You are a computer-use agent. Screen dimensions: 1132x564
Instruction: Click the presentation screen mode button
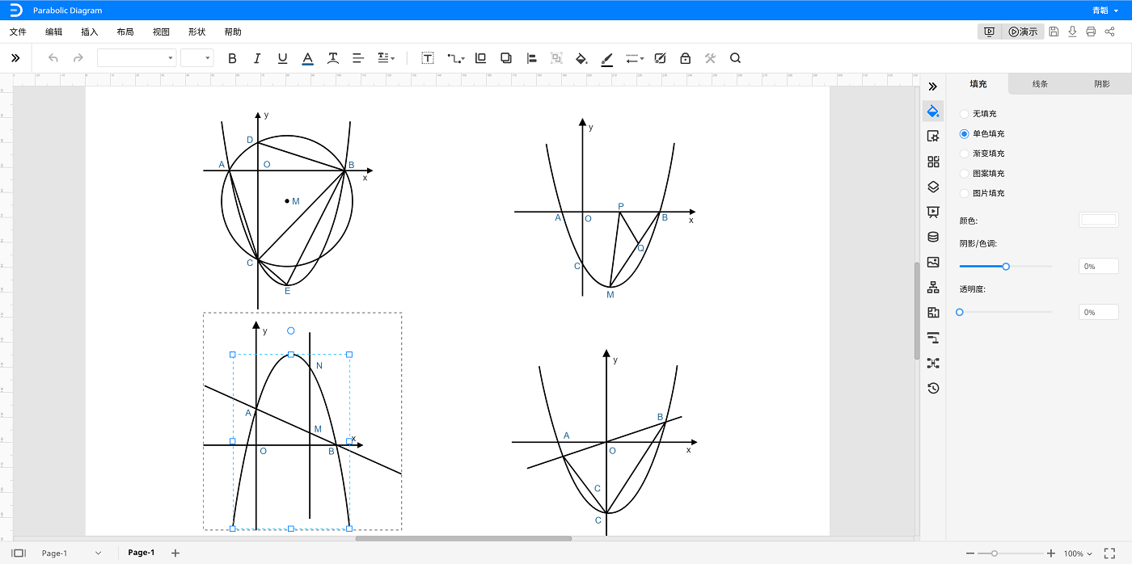(x=990, y=32)
